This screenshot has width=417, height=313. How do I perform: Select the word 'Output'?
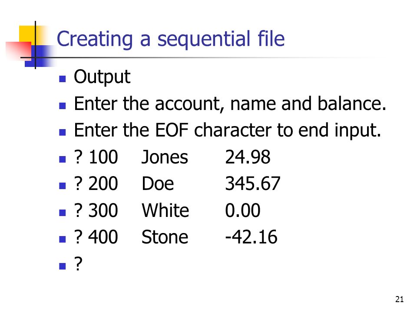coord(102,77)
